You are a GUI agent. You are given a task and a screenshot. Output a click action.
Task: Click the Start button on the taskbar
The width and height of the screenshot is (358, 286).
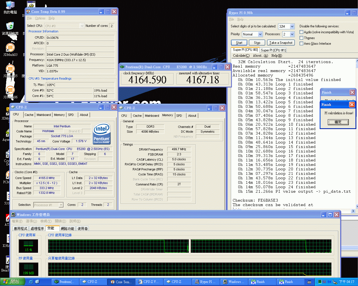(x=13, y=282)
